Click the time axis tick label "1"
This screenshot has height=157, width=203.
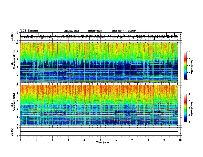tap(36, 140)
